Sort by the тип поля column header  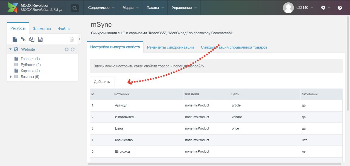coord(206,94)
